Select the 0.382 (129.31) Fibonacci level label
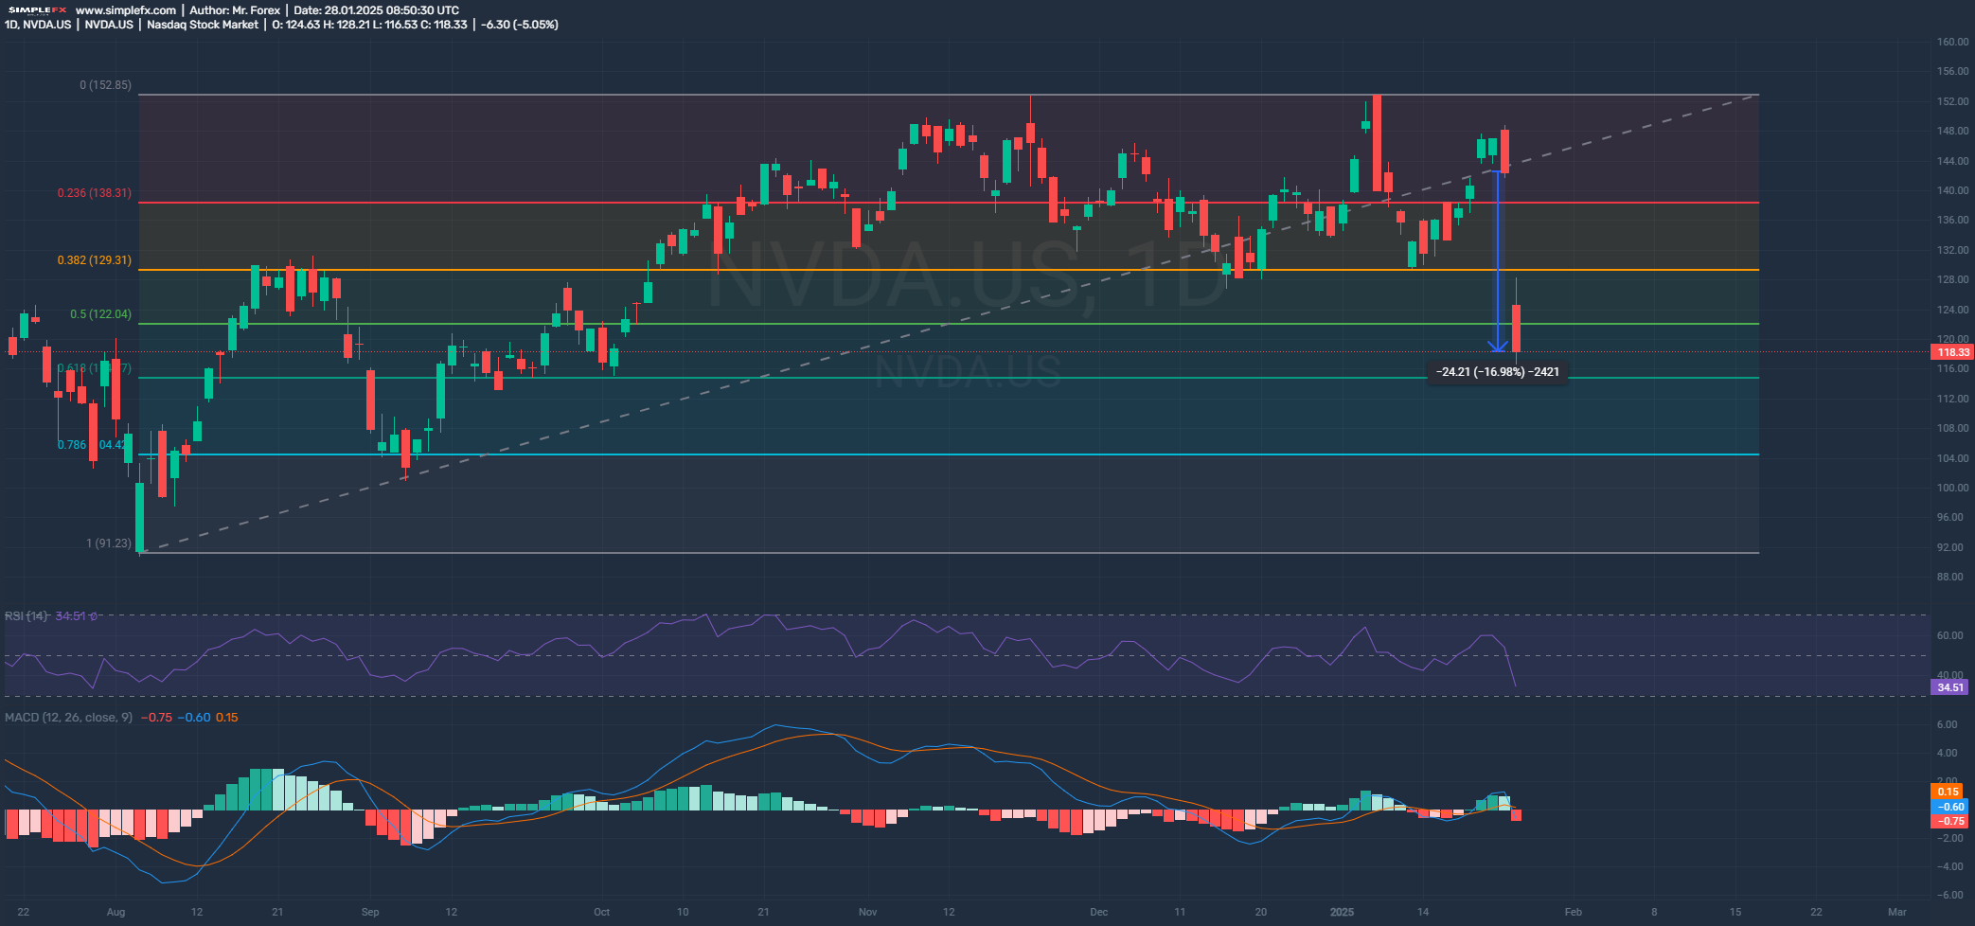 94,260
